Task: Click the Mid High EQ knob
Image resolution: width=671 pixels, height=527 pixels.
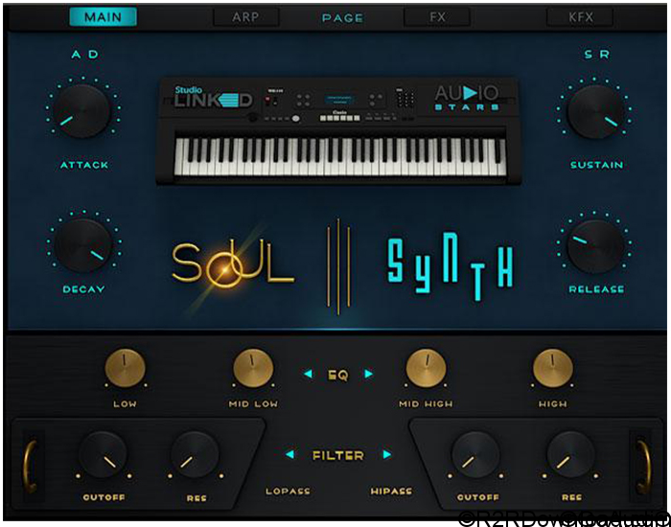Action: coord(426,368)
